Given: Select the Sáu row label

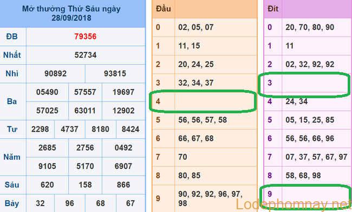Looking at the screenshot, I should pos(12,184).
